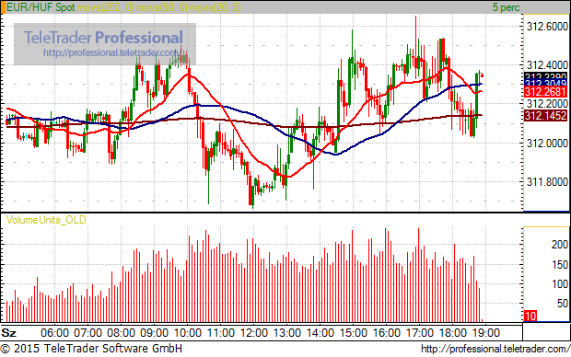Click the 312.2000 price axis label

tap(547, 104)
